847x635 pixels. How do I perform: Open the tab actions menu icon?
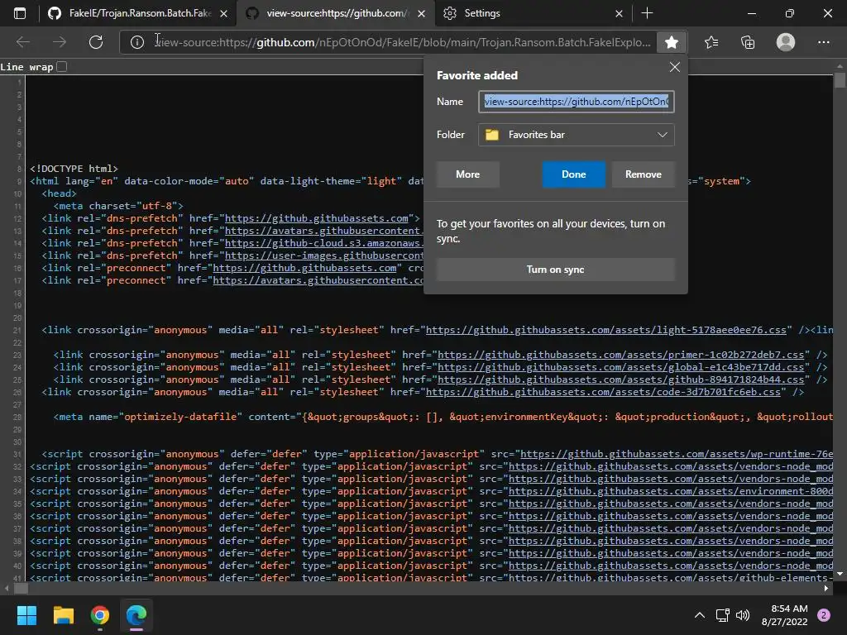point(20,13)
